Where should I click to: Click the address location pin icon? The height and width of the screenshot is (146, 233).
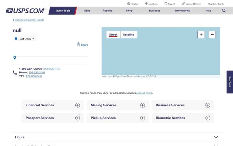[x=15, y=58]
